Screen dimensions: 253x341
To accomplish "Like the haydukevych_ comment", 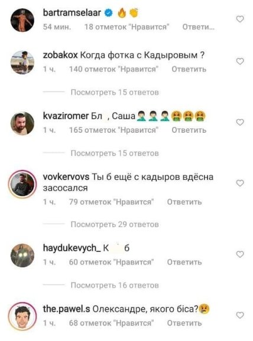I will pyautogui.click(x=240, y=254).
